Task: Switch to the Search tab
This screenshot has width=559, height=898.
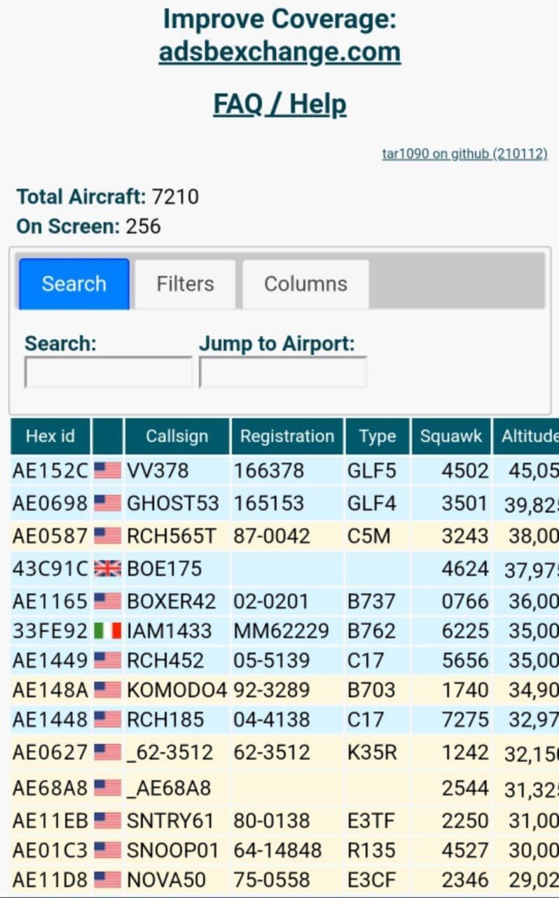Action: pyautogui.click(x=74, y=284)
